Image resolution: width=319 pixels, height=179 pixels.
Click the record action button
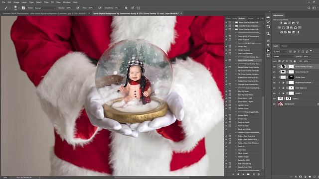(238, 175)
